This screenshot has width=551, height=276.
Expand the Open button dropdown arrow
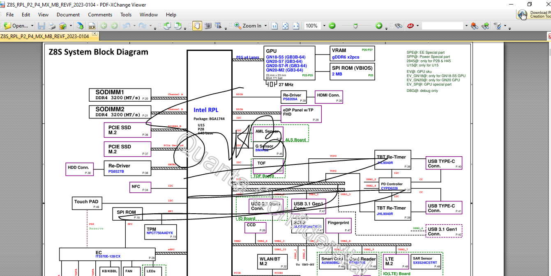click(x=32, y=26)
